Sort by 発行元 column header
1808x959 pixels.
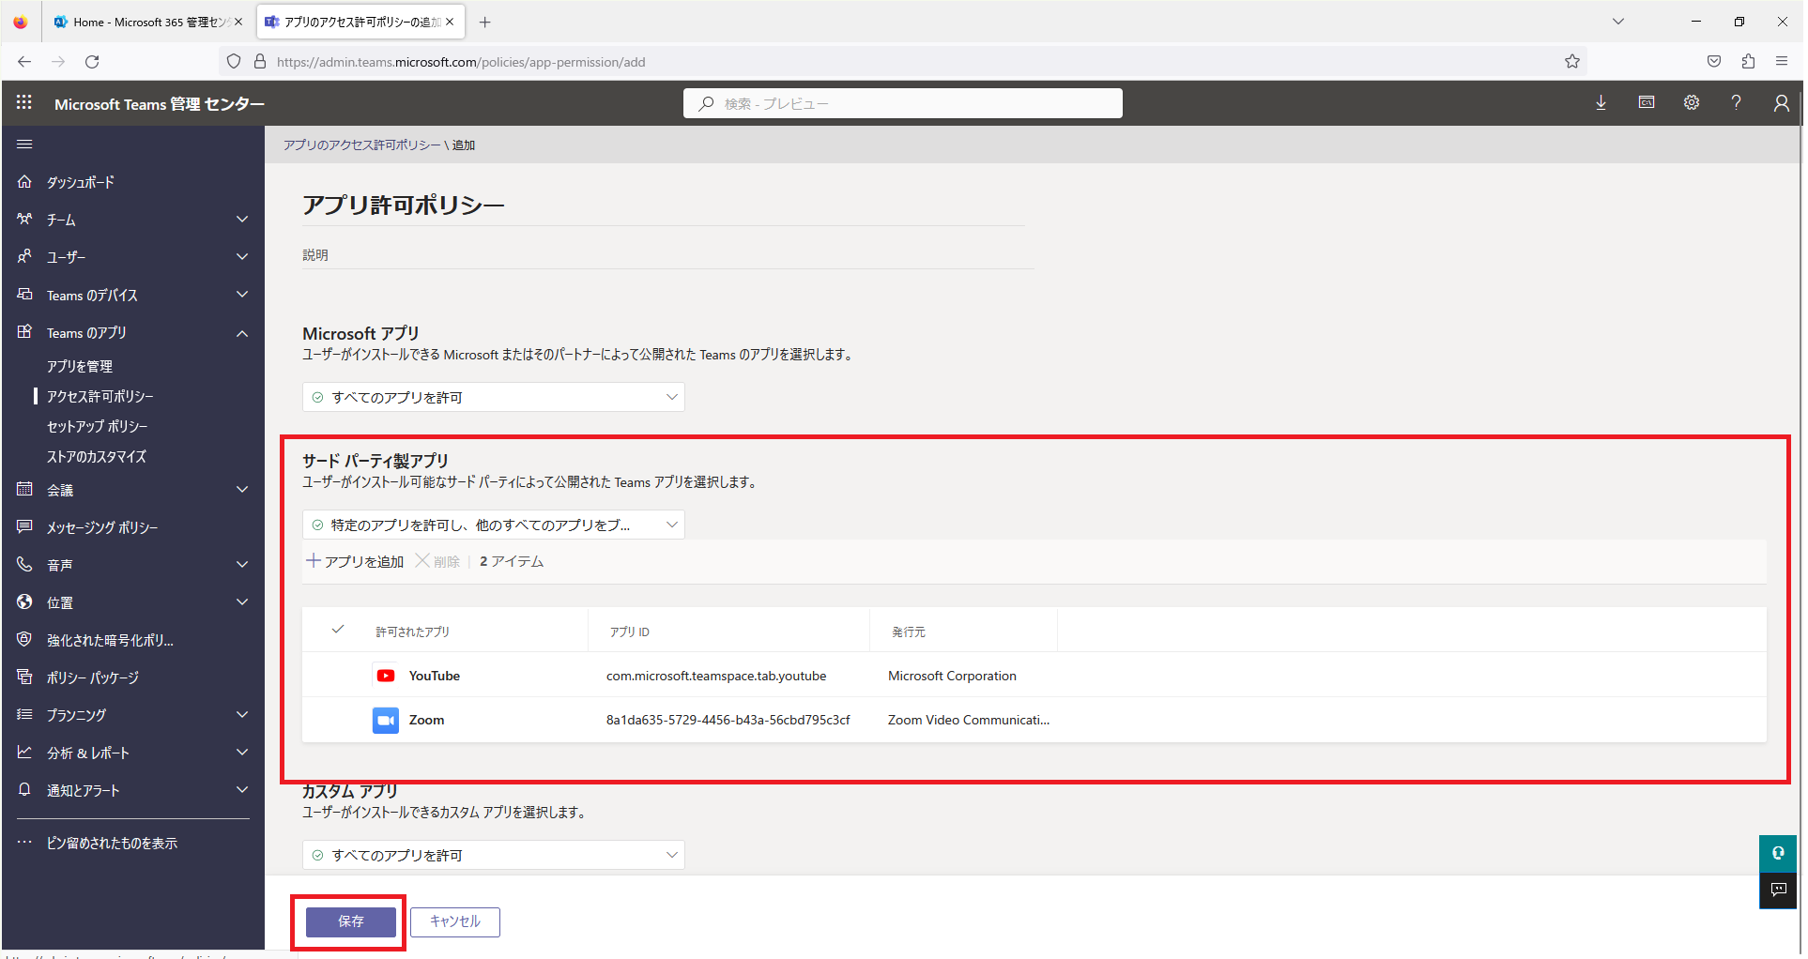(x=909, y=632)
